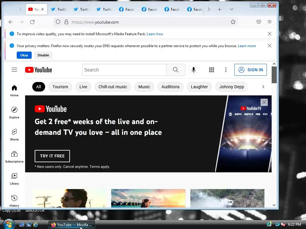Switch to the last Facebook tab
The width and height of the screenshot is (306, 229).
[195, 9]
